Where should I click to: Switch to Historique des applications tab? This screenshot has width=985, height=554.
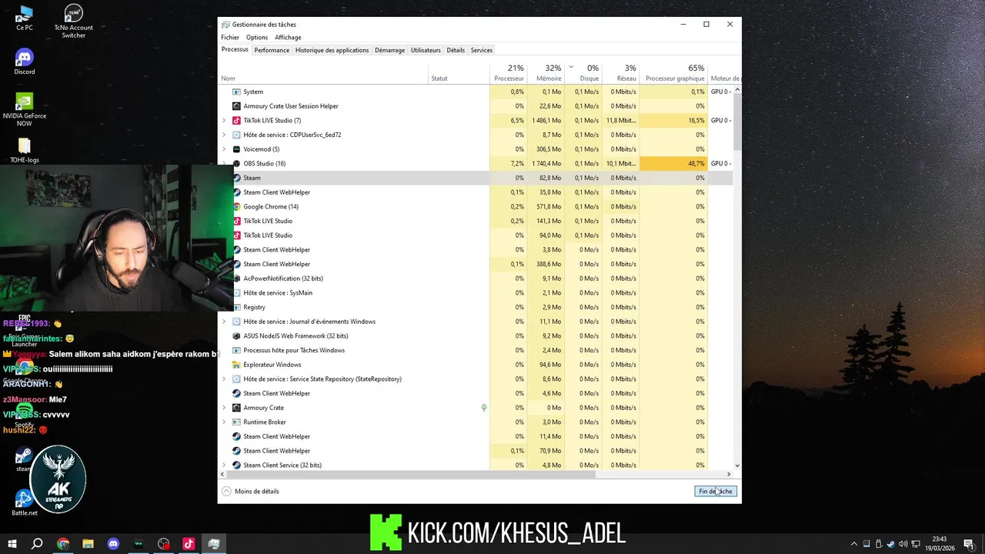332,50
